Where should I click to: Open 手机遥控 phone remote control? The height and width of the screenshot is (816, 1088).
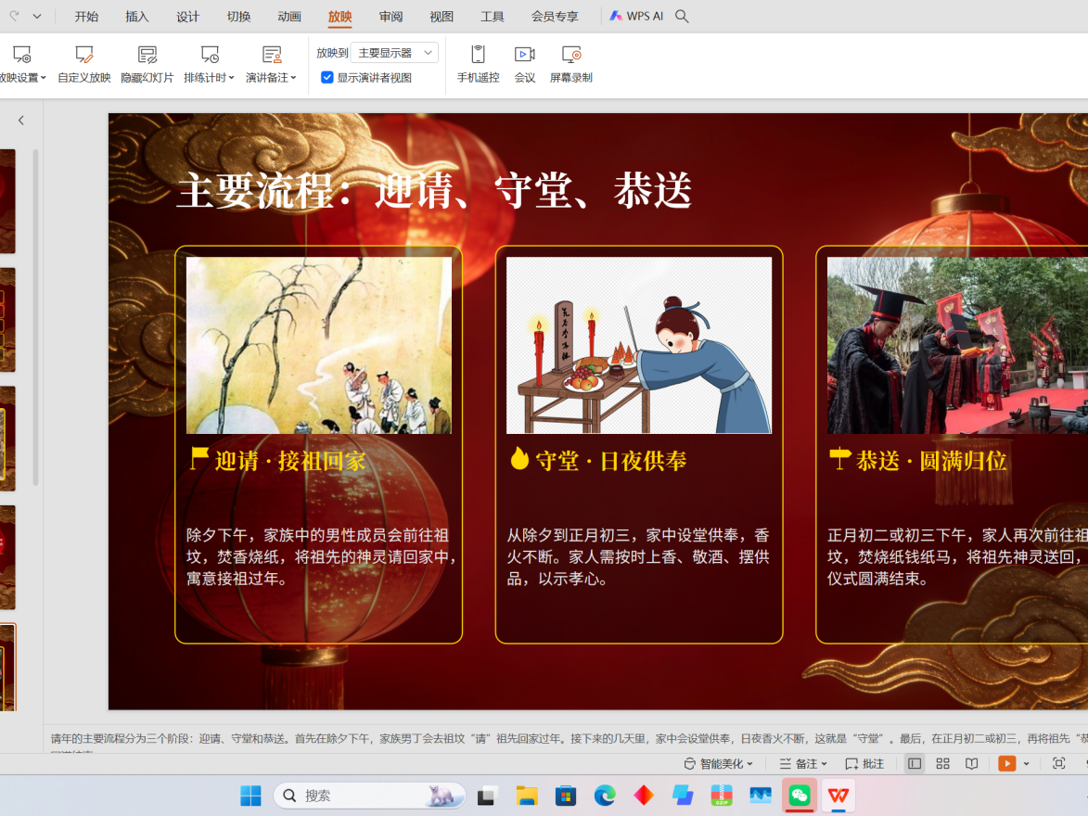[478, 56]
